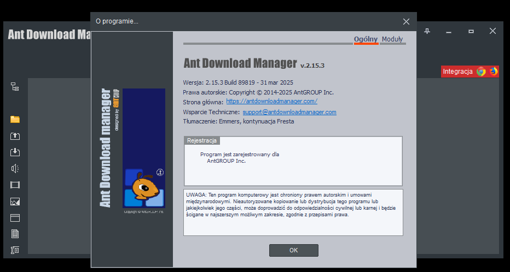This screenshot has width=510, height=272.
Task: Select the documents category icon
Action: [x=15, y=234]
